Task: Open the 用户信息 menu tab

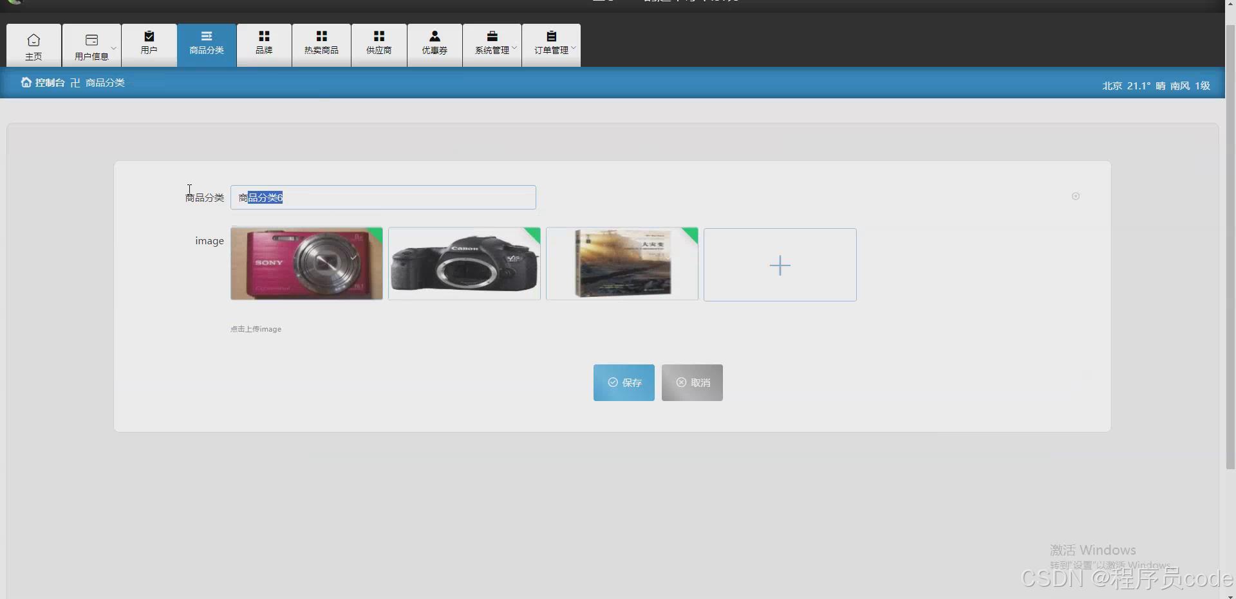Action: click(91, 46)
